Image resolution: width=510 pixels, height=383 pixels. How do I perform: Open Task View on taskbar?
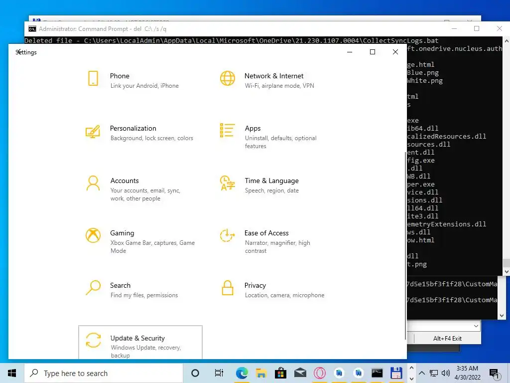219,373
